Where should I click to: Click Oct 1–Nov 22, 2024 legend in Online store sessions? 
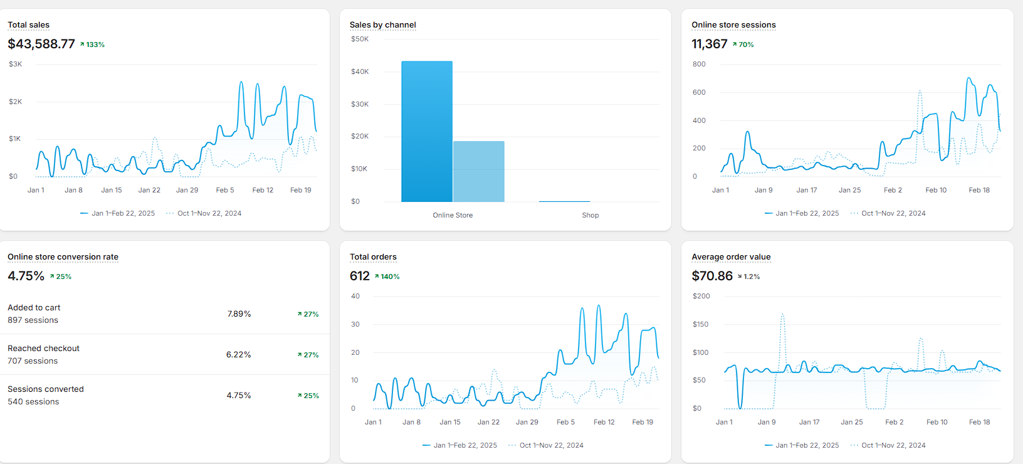(888, 213)
